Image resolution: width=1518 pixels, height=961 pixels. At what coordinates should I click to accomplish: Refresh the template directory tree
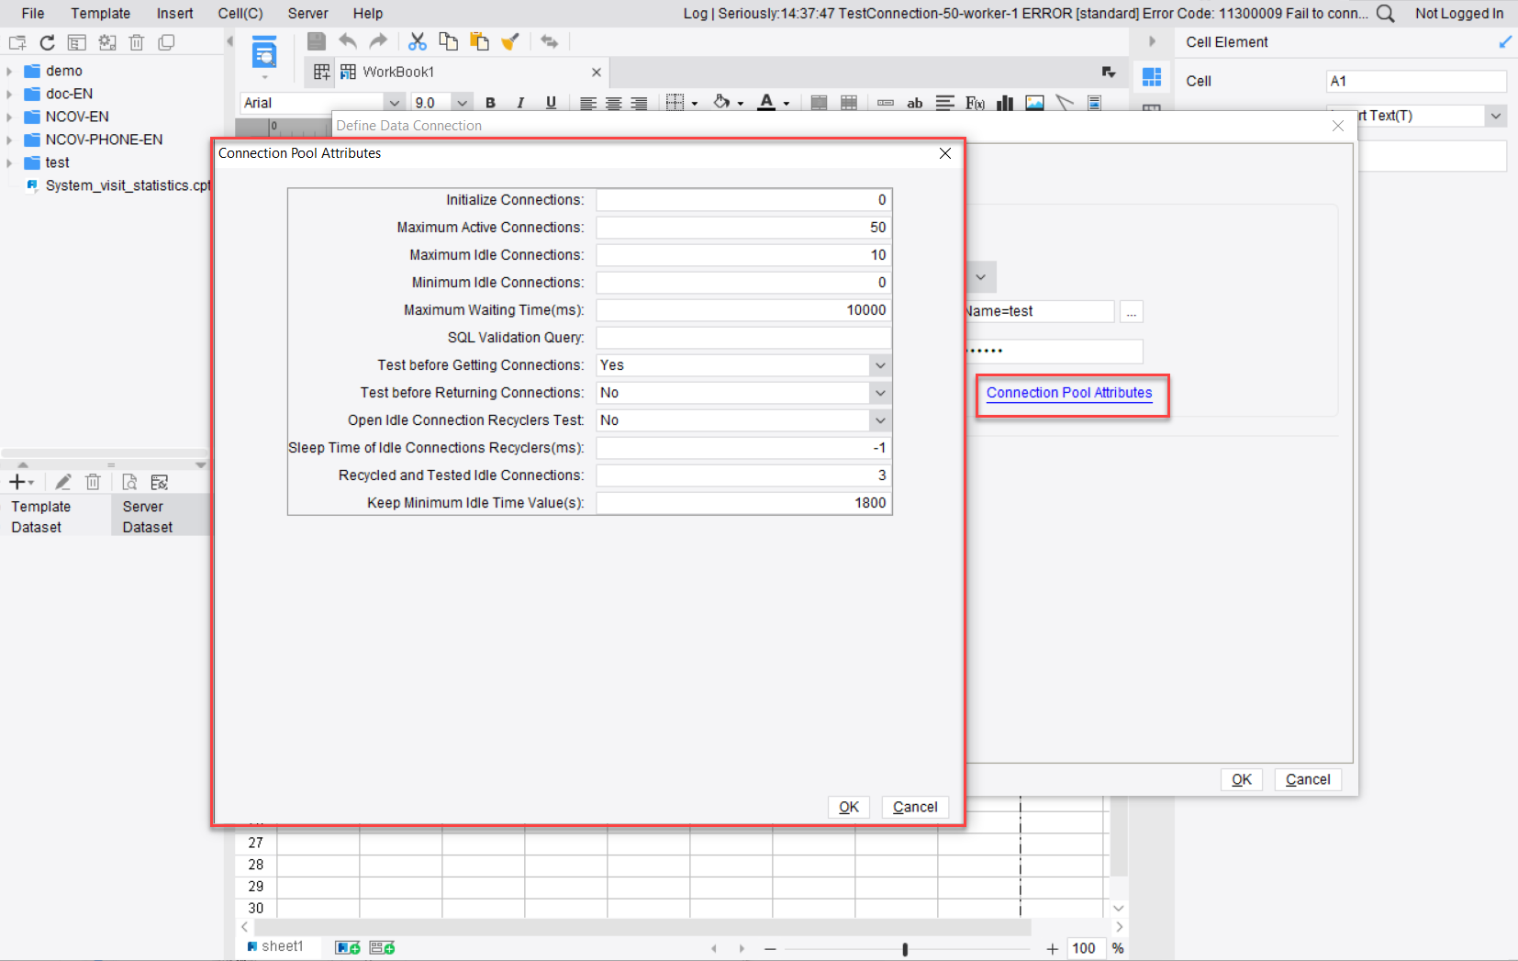(x=47, y=42)
